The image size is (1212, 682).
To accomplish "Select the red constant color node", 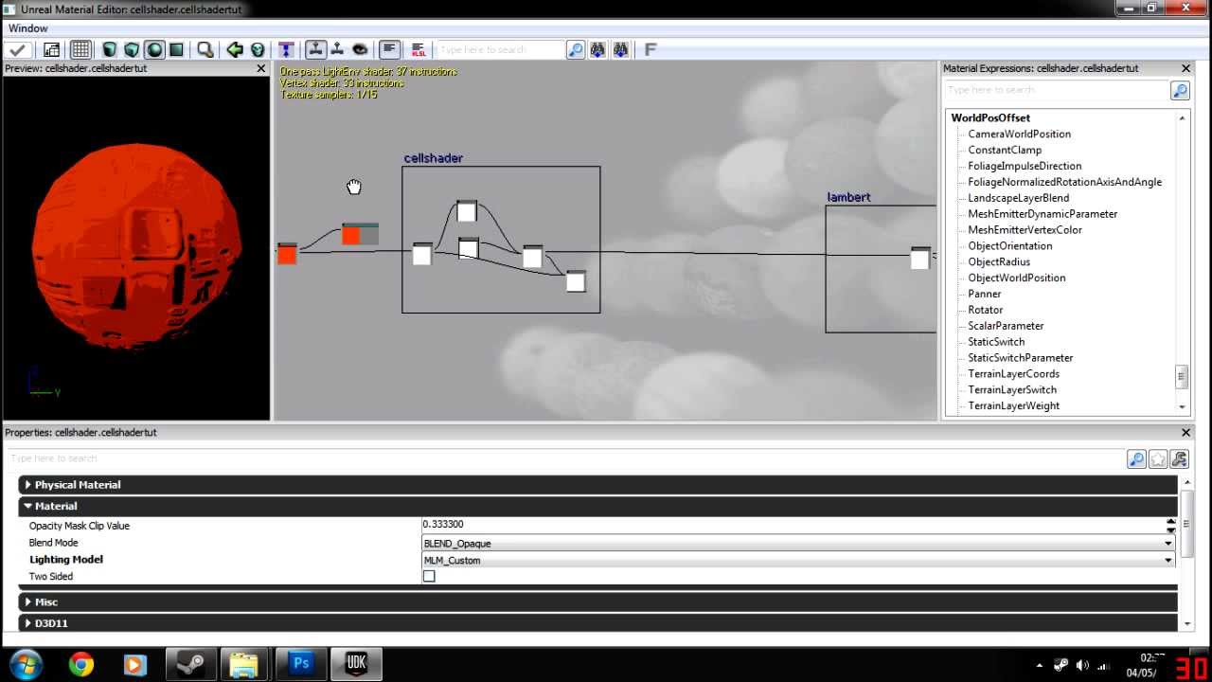I will coord(287,253).
